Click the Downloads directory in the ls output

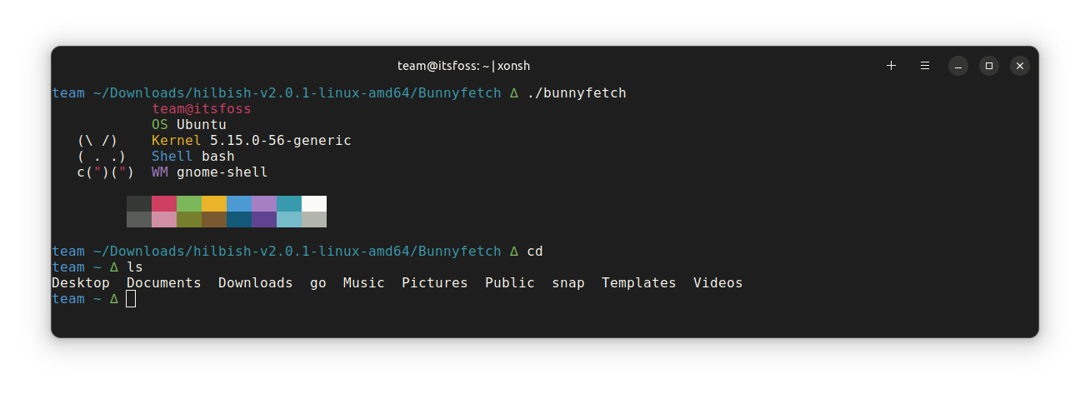[255, 283]
